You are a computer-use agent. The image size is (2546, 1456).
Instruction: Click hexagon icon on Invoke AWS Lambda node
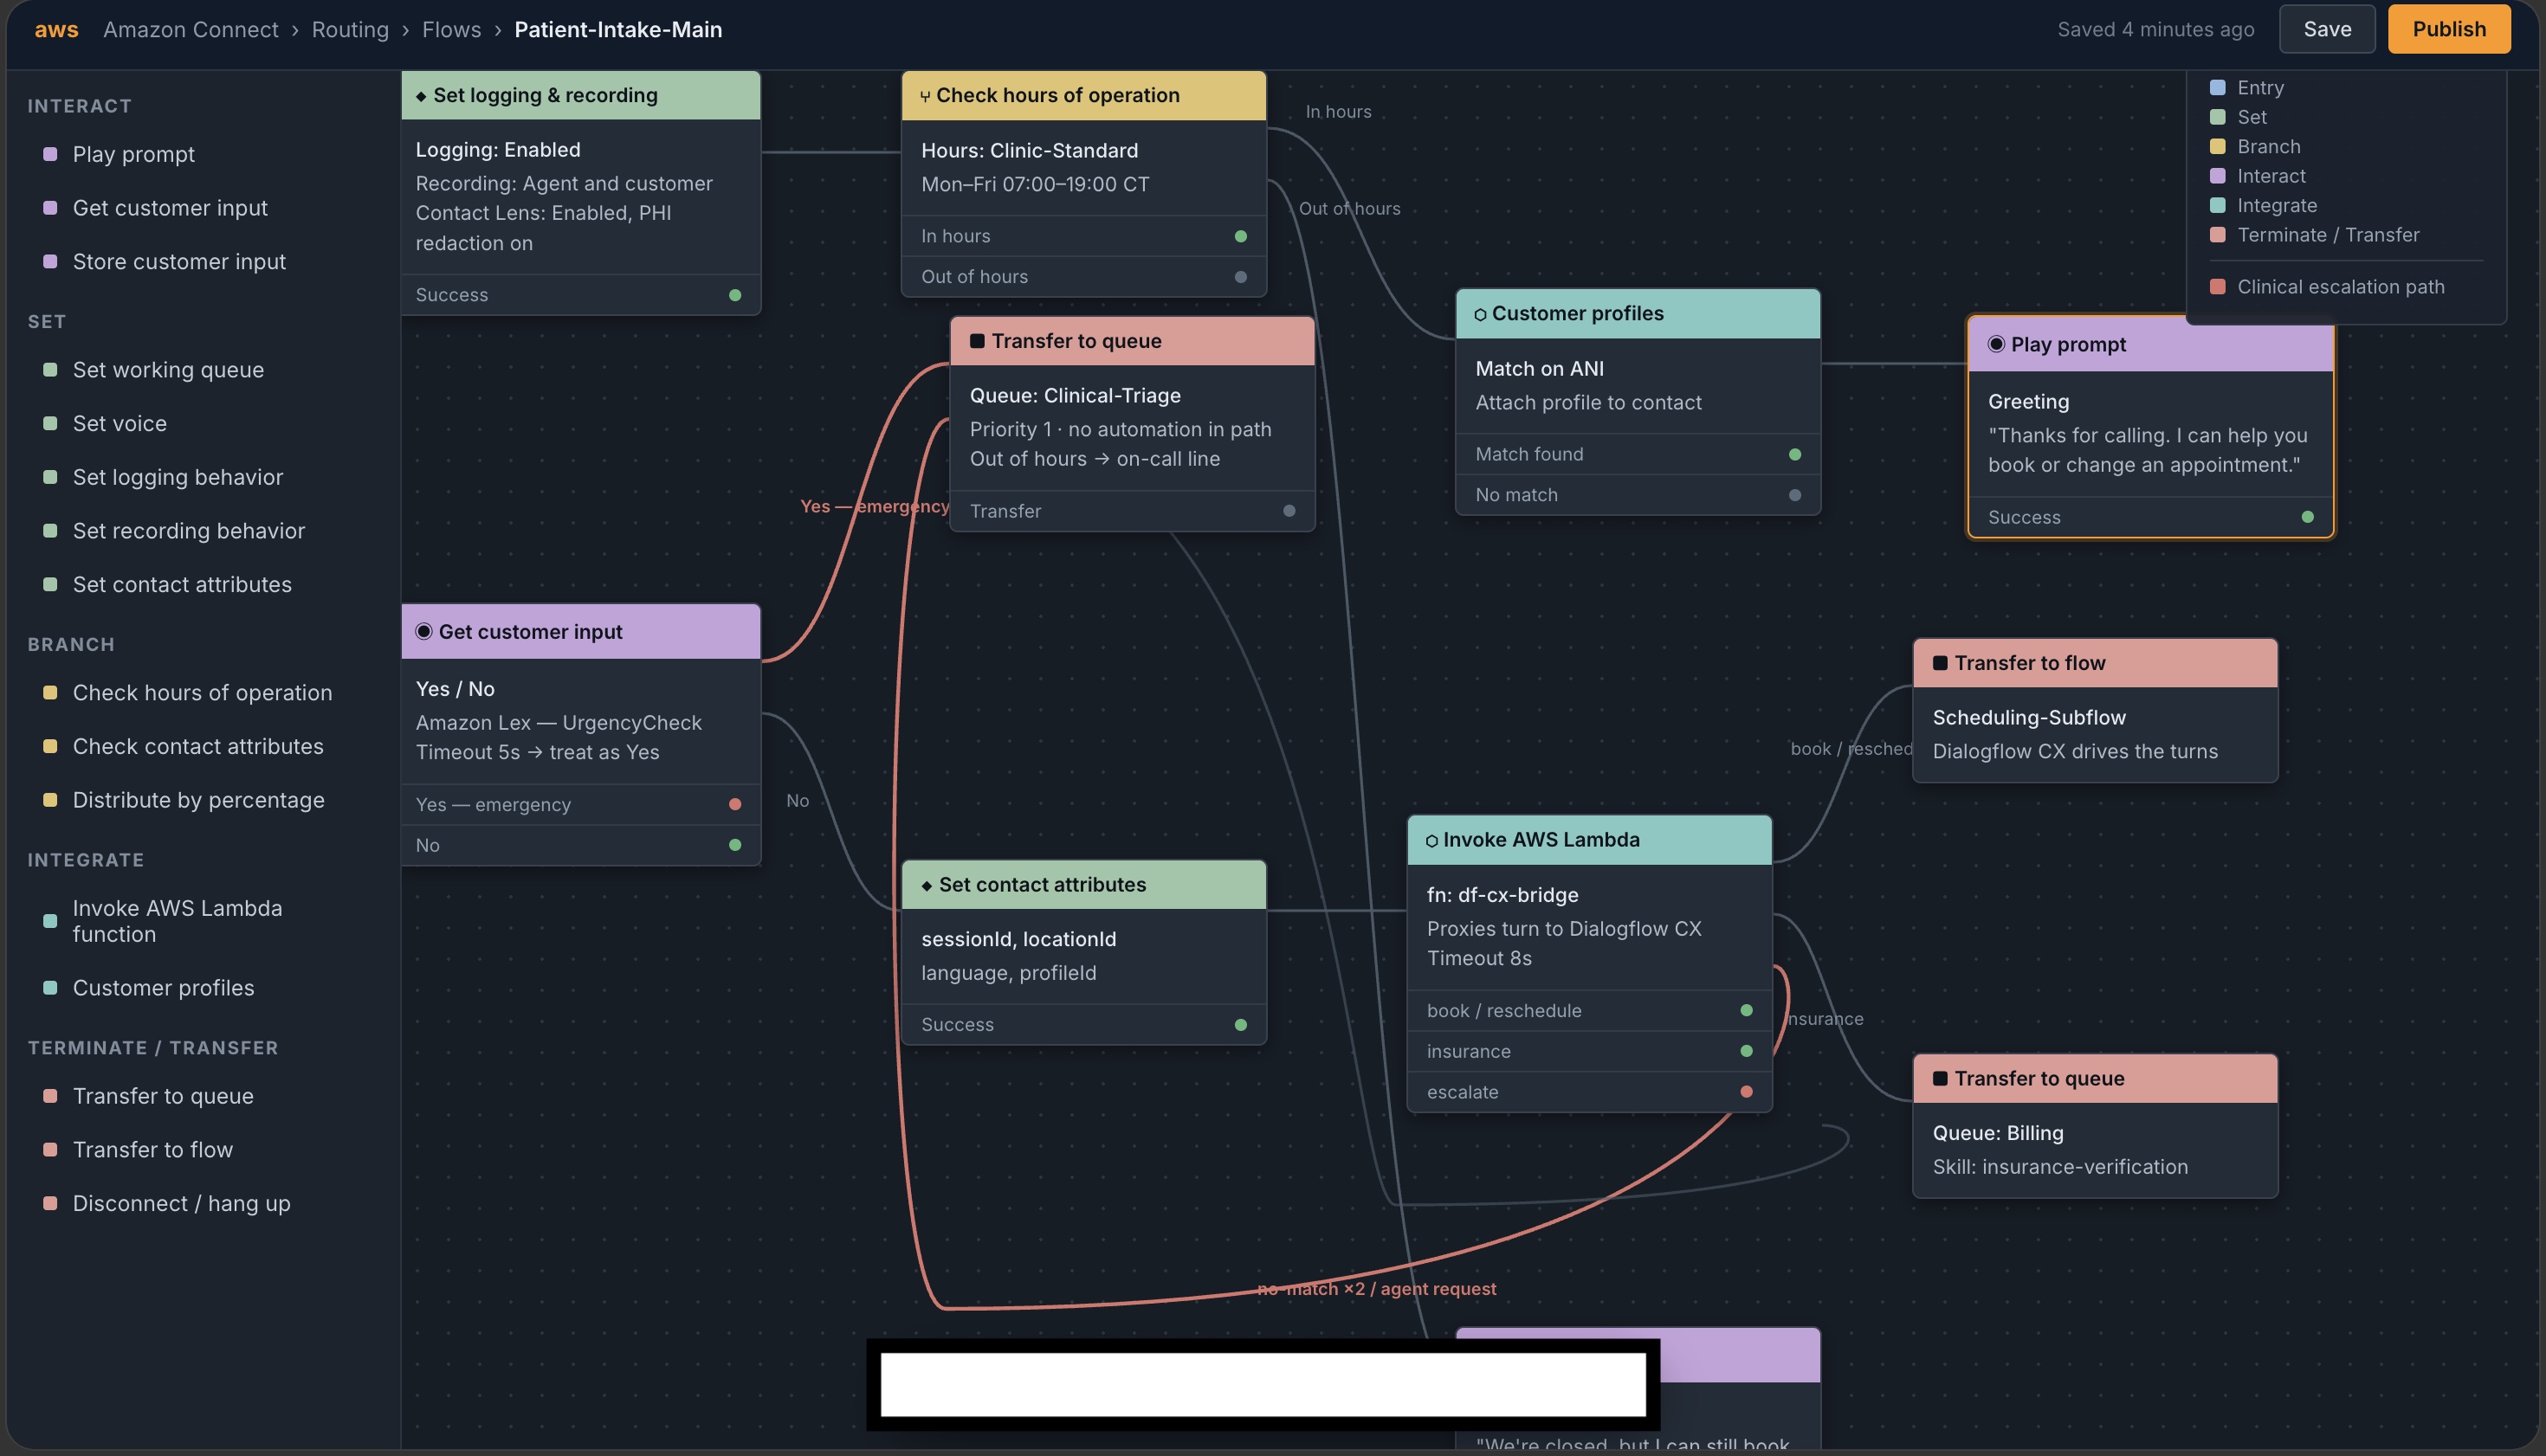pyautogui.click(x=1431, y=841)
